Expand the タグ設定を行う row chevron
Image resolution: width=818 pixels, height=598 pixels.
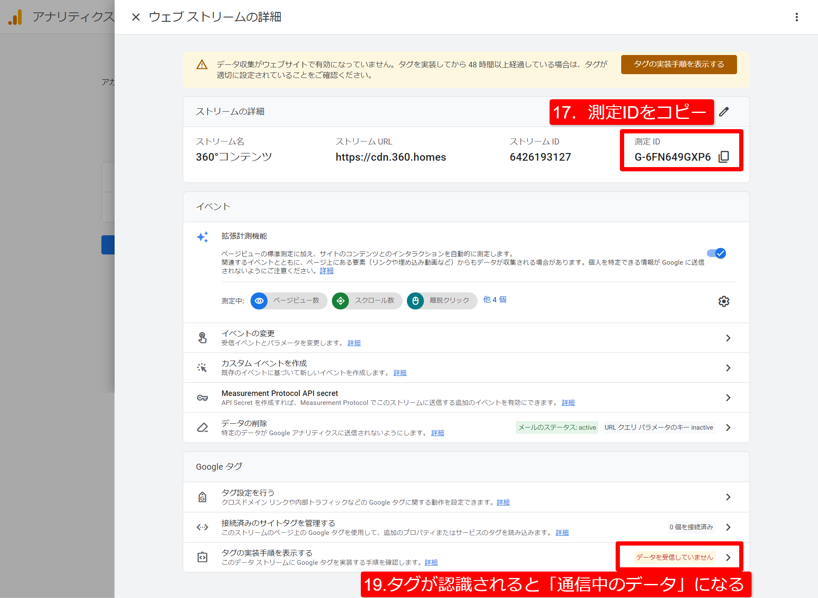tap(728, 497)
